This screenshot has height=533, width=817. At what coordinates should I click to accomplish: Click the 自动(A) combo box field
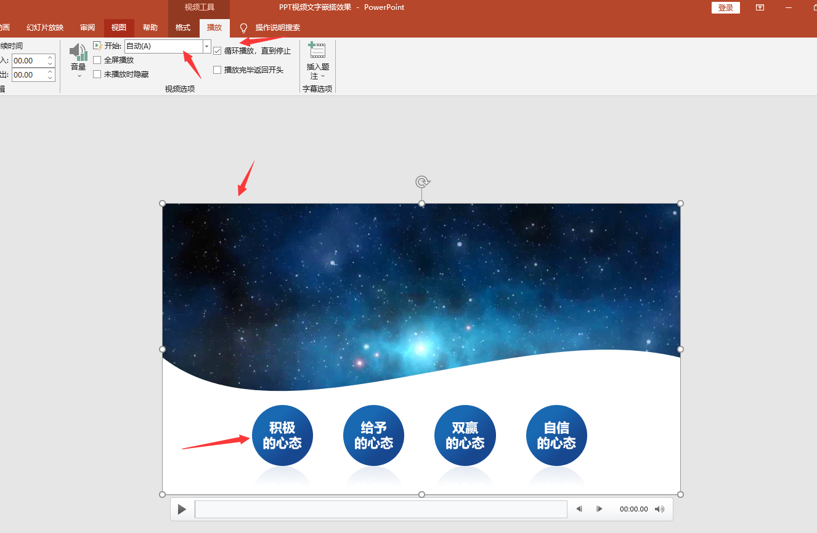click(163, 46)
